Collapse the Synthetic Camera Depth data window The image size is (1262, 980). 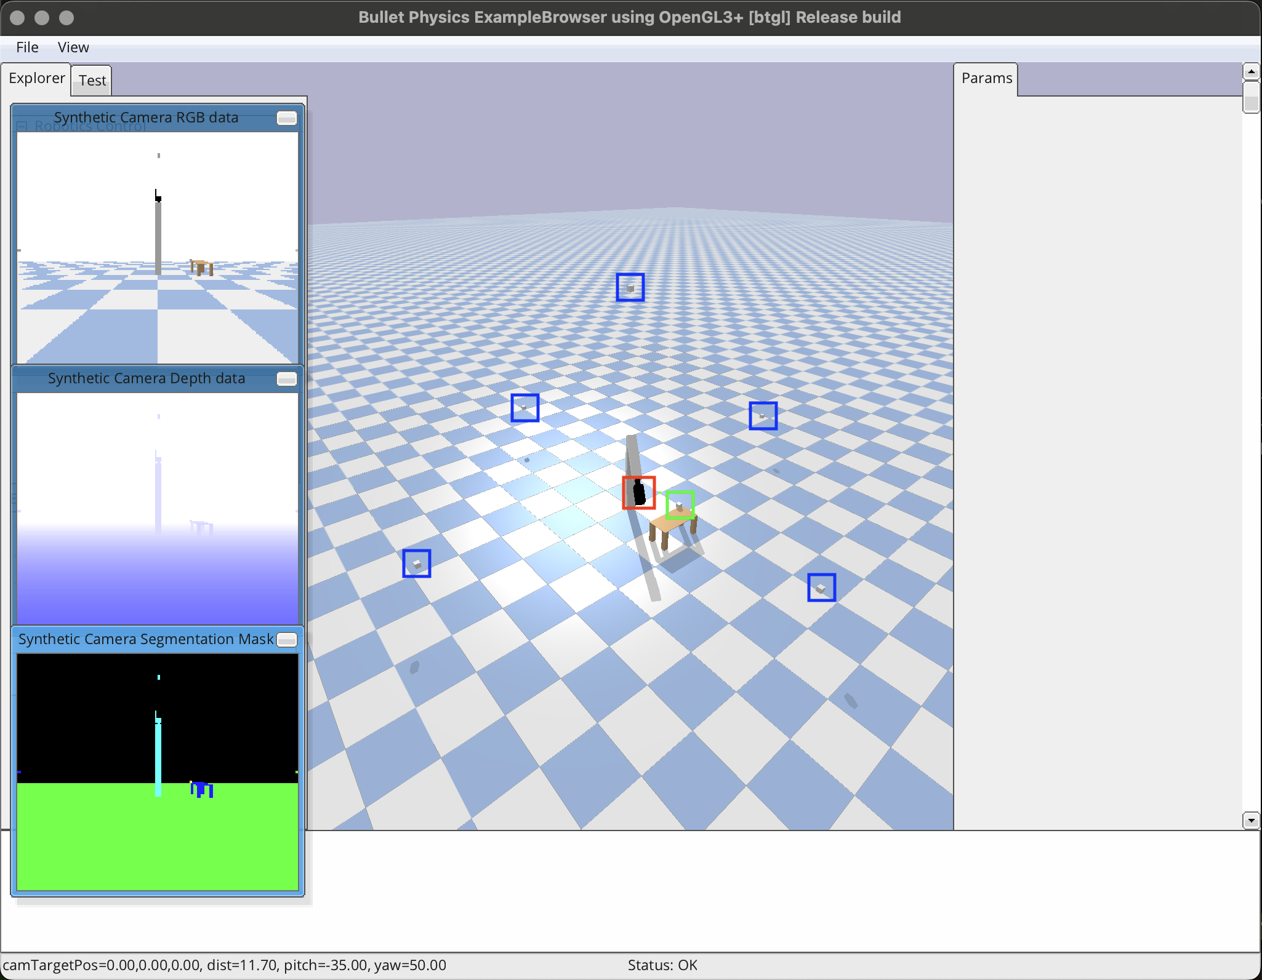pyautogui.click(x=287, y=379)
